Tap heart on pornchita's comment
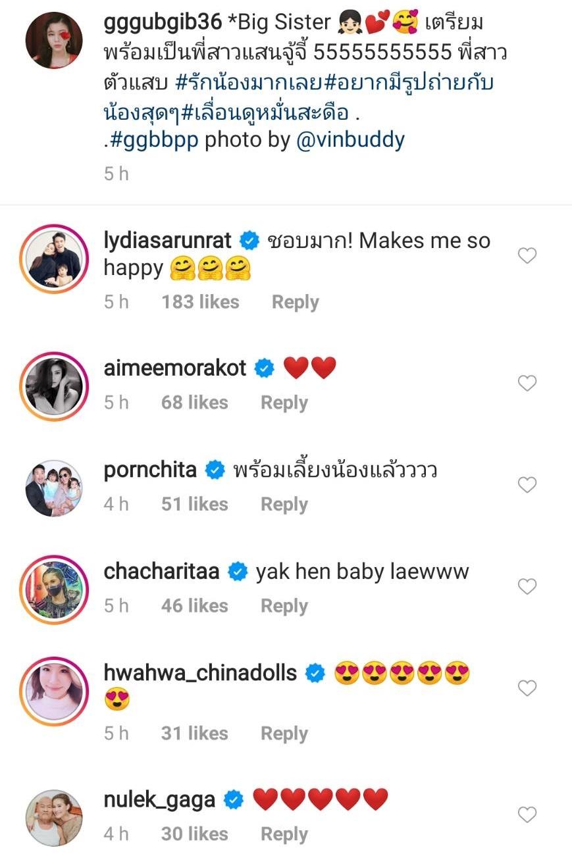This screenshot has width=572, height=854. (527, 485)
